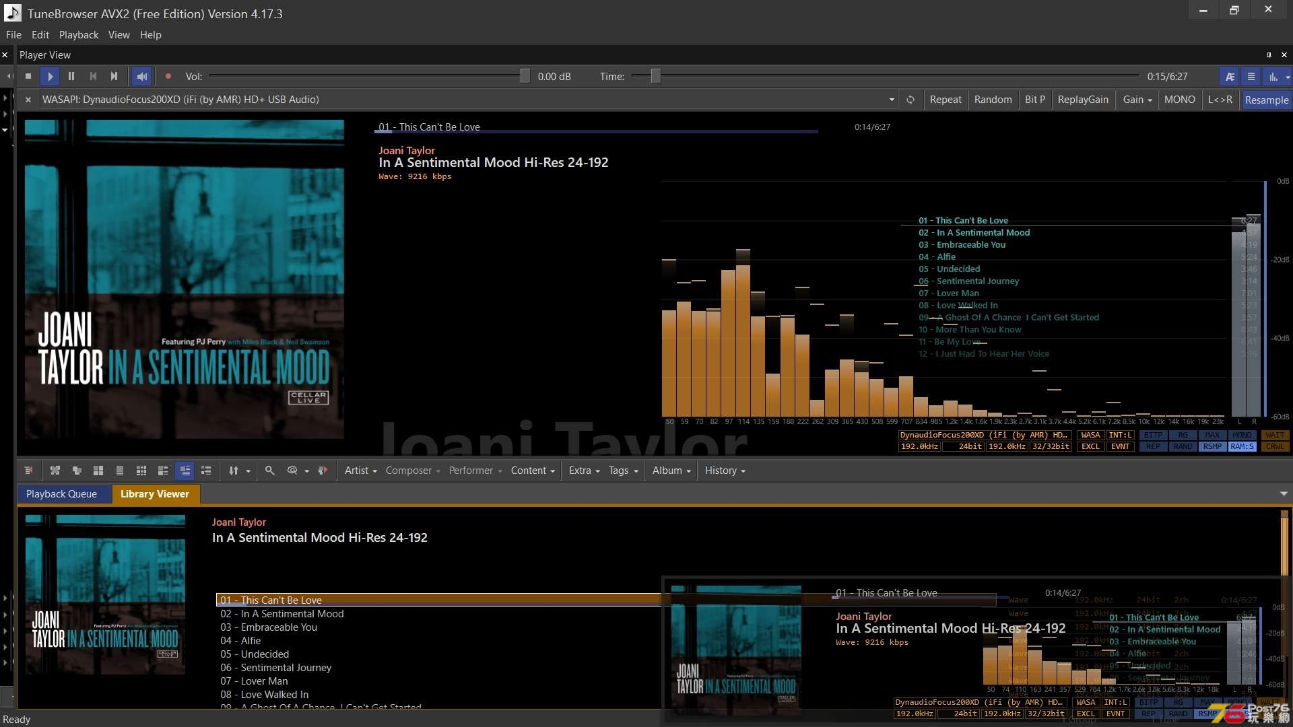Toggle L<>R channel swap
This screenshot has height=727, width=1293.
[x=1220, y=100]
